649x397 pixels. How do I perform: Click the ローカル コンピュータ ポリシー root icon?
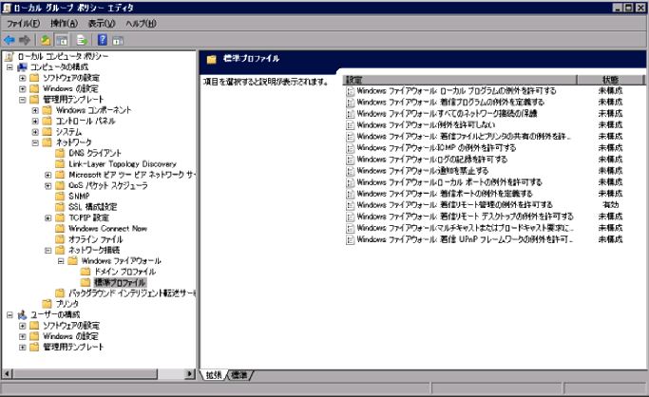[10, 56]
